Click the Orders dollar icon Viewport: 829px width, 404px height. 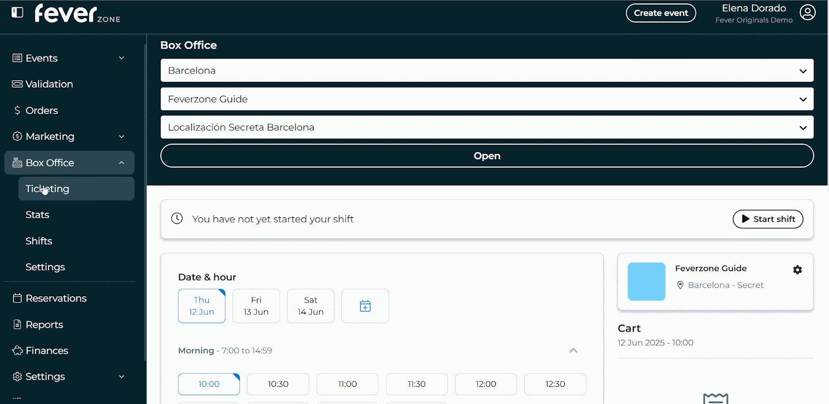tap(17, 110)
